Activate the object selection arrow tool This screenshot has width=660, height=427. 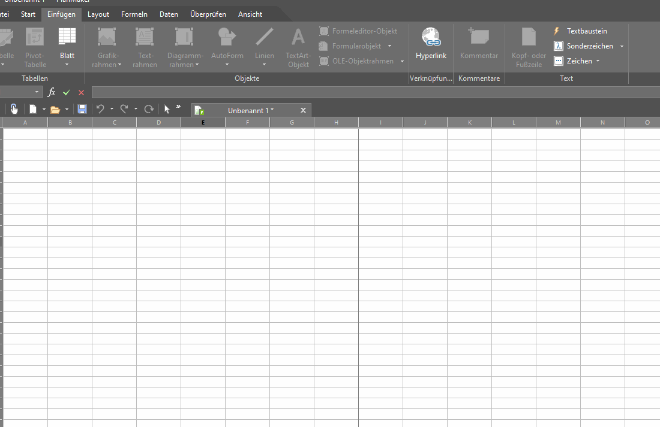(x=167, y=109)
